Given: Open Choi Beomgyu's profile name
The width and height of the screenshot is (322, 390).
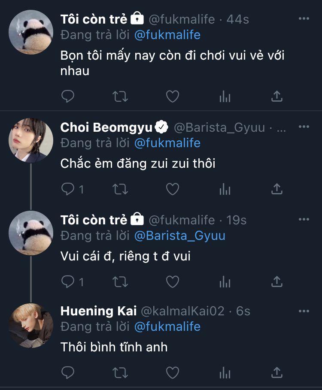Looking at the screenshot, I should (x=106, y=127).
